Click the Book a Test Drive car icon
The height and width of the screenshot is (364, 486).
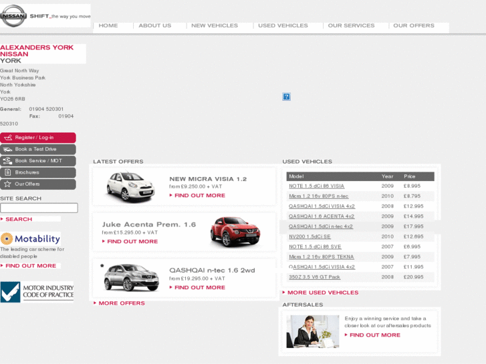click(7, 150)
